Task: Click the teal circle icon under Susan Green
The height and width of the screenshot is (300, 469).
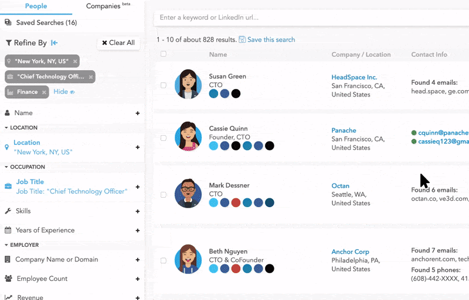Action: tap(213, 94)
